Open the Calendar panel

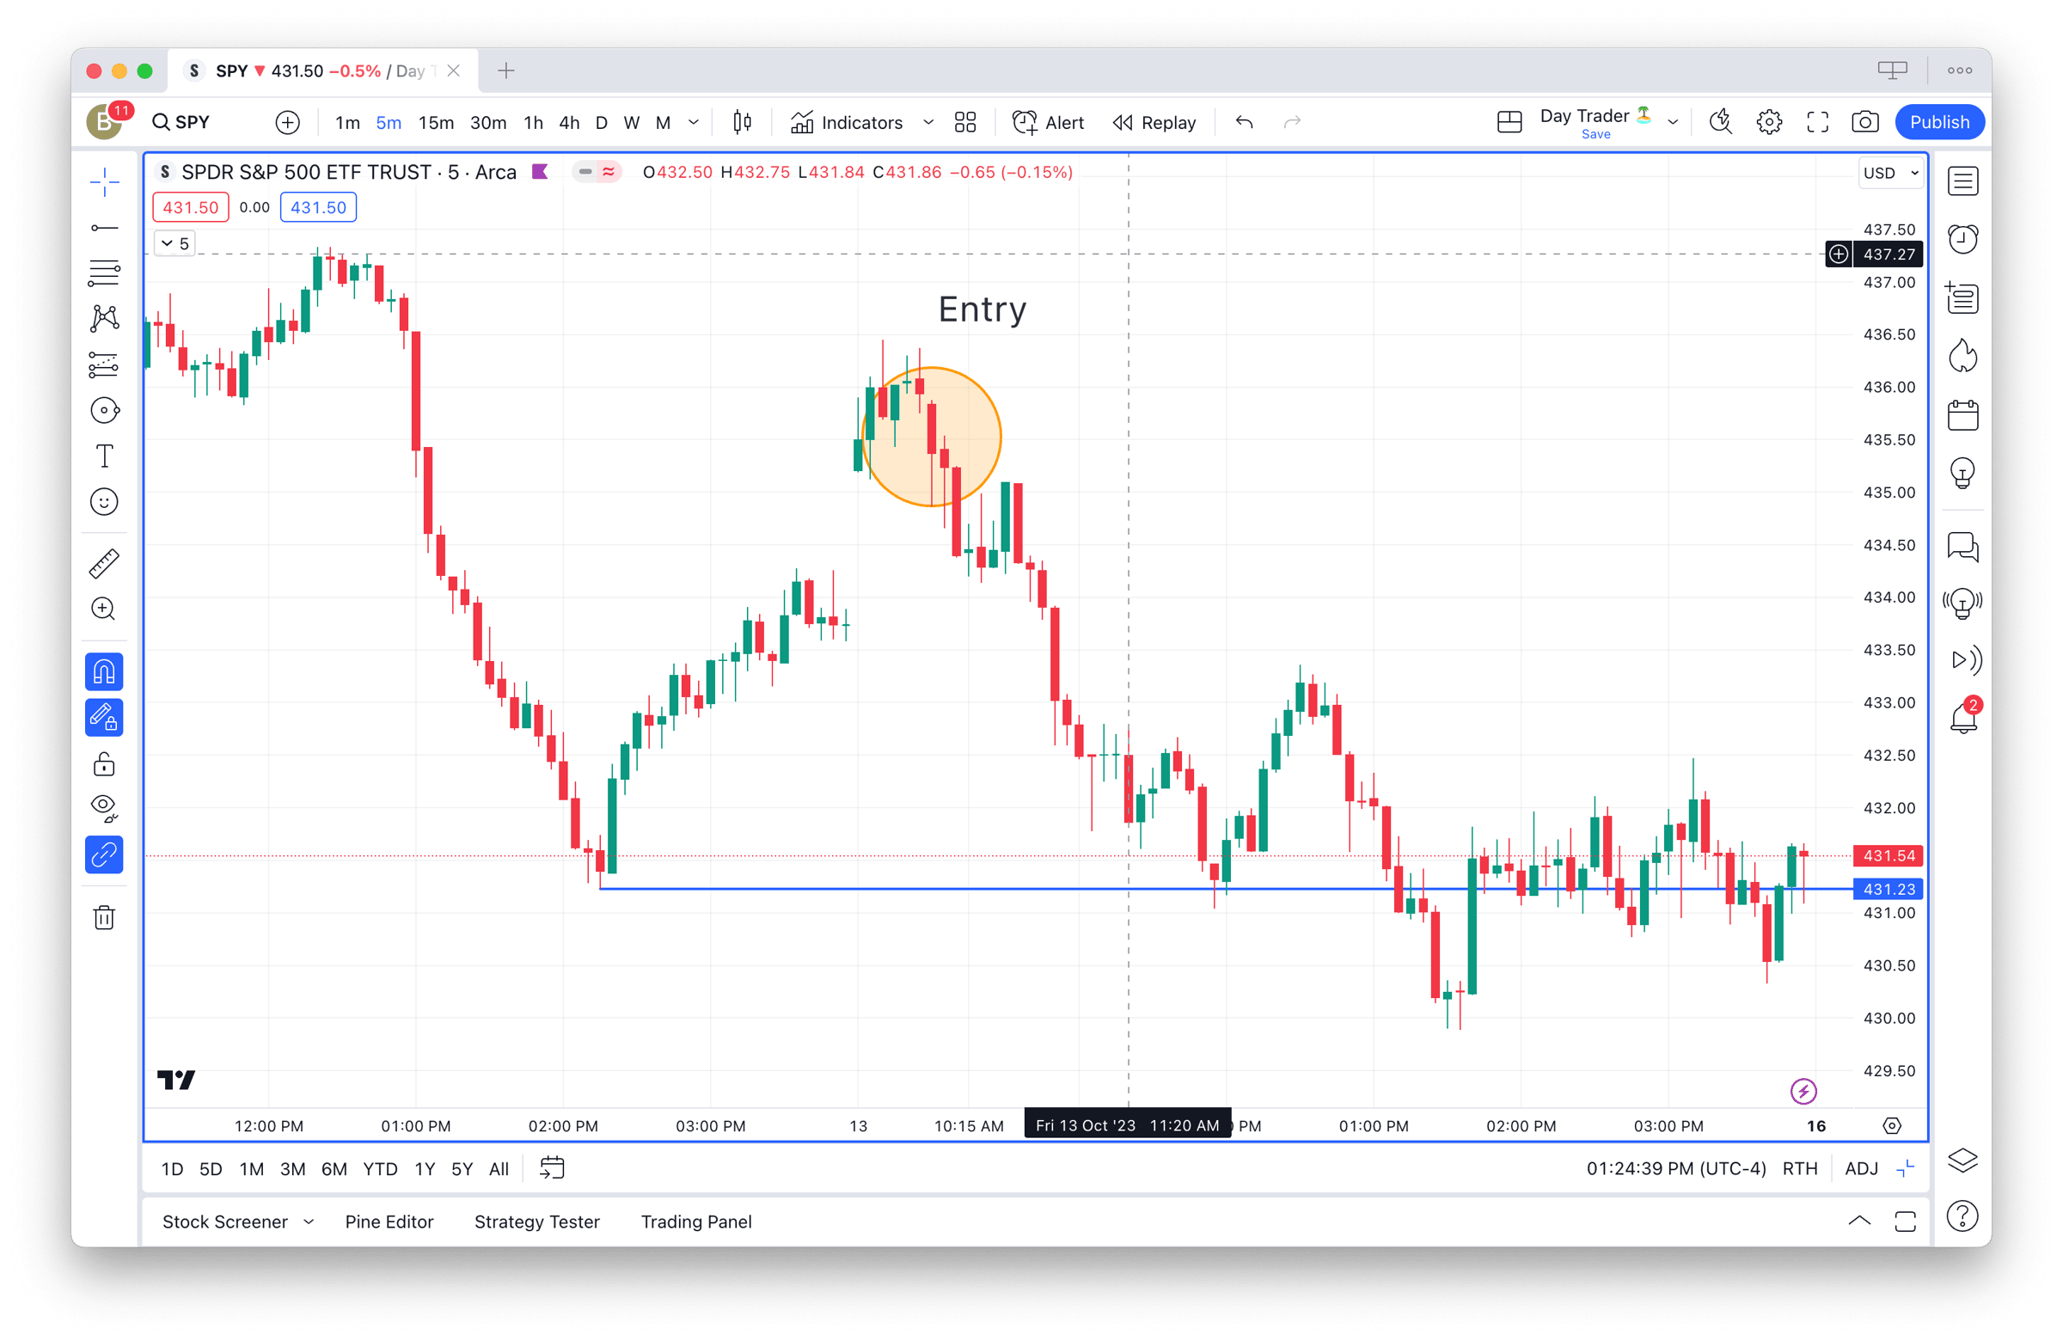coord(1962,415)
